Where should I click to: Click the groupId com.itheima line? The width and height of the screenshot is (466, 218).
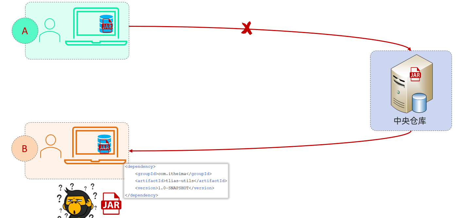tap(173, 174)
